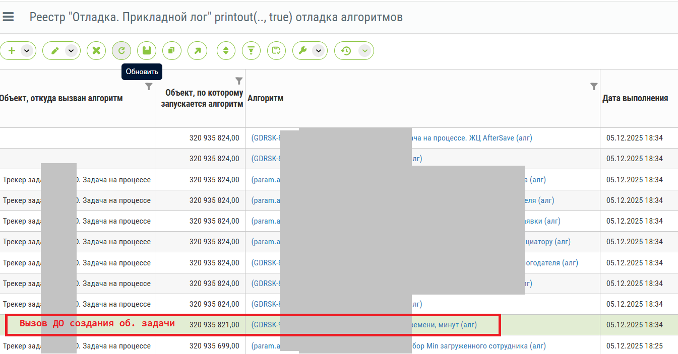Click the pencil edit icon
Screen dimensions: 678x354
[x=55, y=50]
